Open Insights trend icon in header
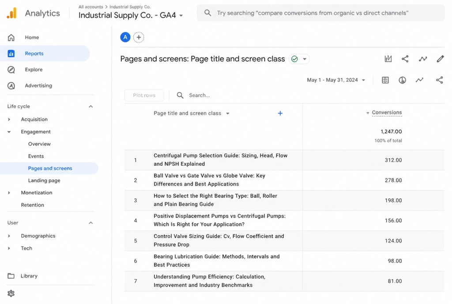Screen dimensions: 452x304 (x=422, y=59)
